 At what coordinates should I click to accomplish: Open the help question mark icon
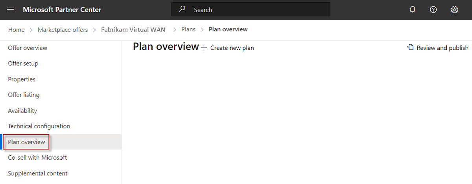[x=433, y=10]
